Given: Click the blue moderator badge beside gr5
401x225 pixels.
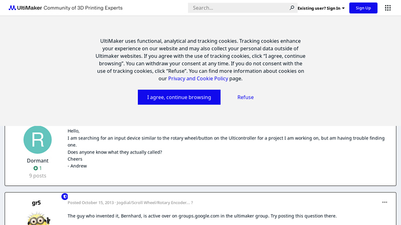Looking at the screenshot, I should point(65,196).
